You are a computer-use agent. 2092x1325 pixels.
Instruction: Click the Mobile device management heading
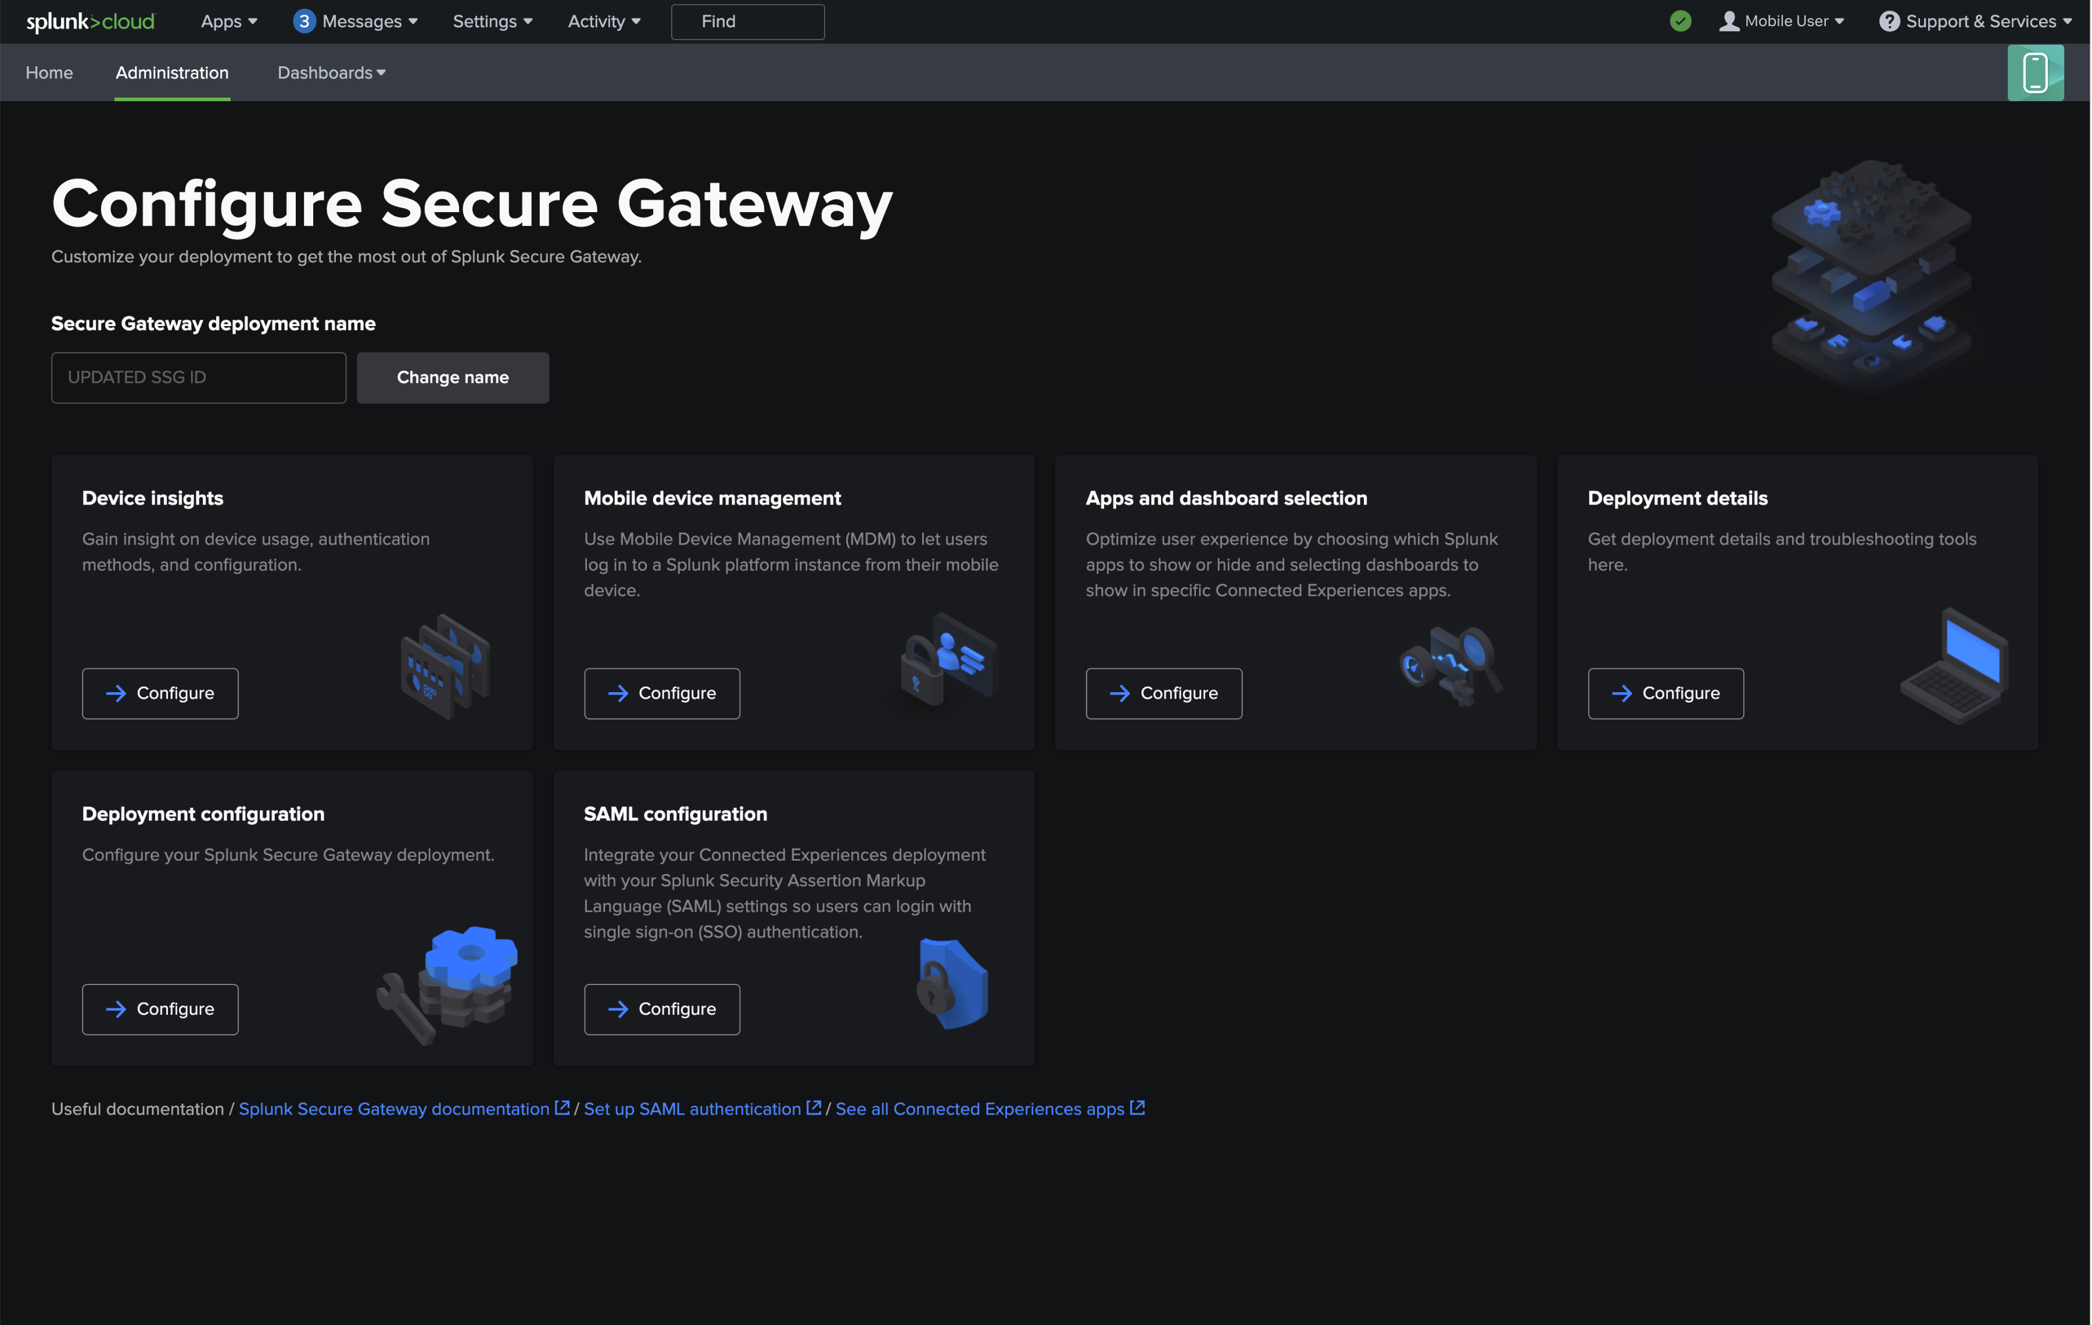pos(711,498)
